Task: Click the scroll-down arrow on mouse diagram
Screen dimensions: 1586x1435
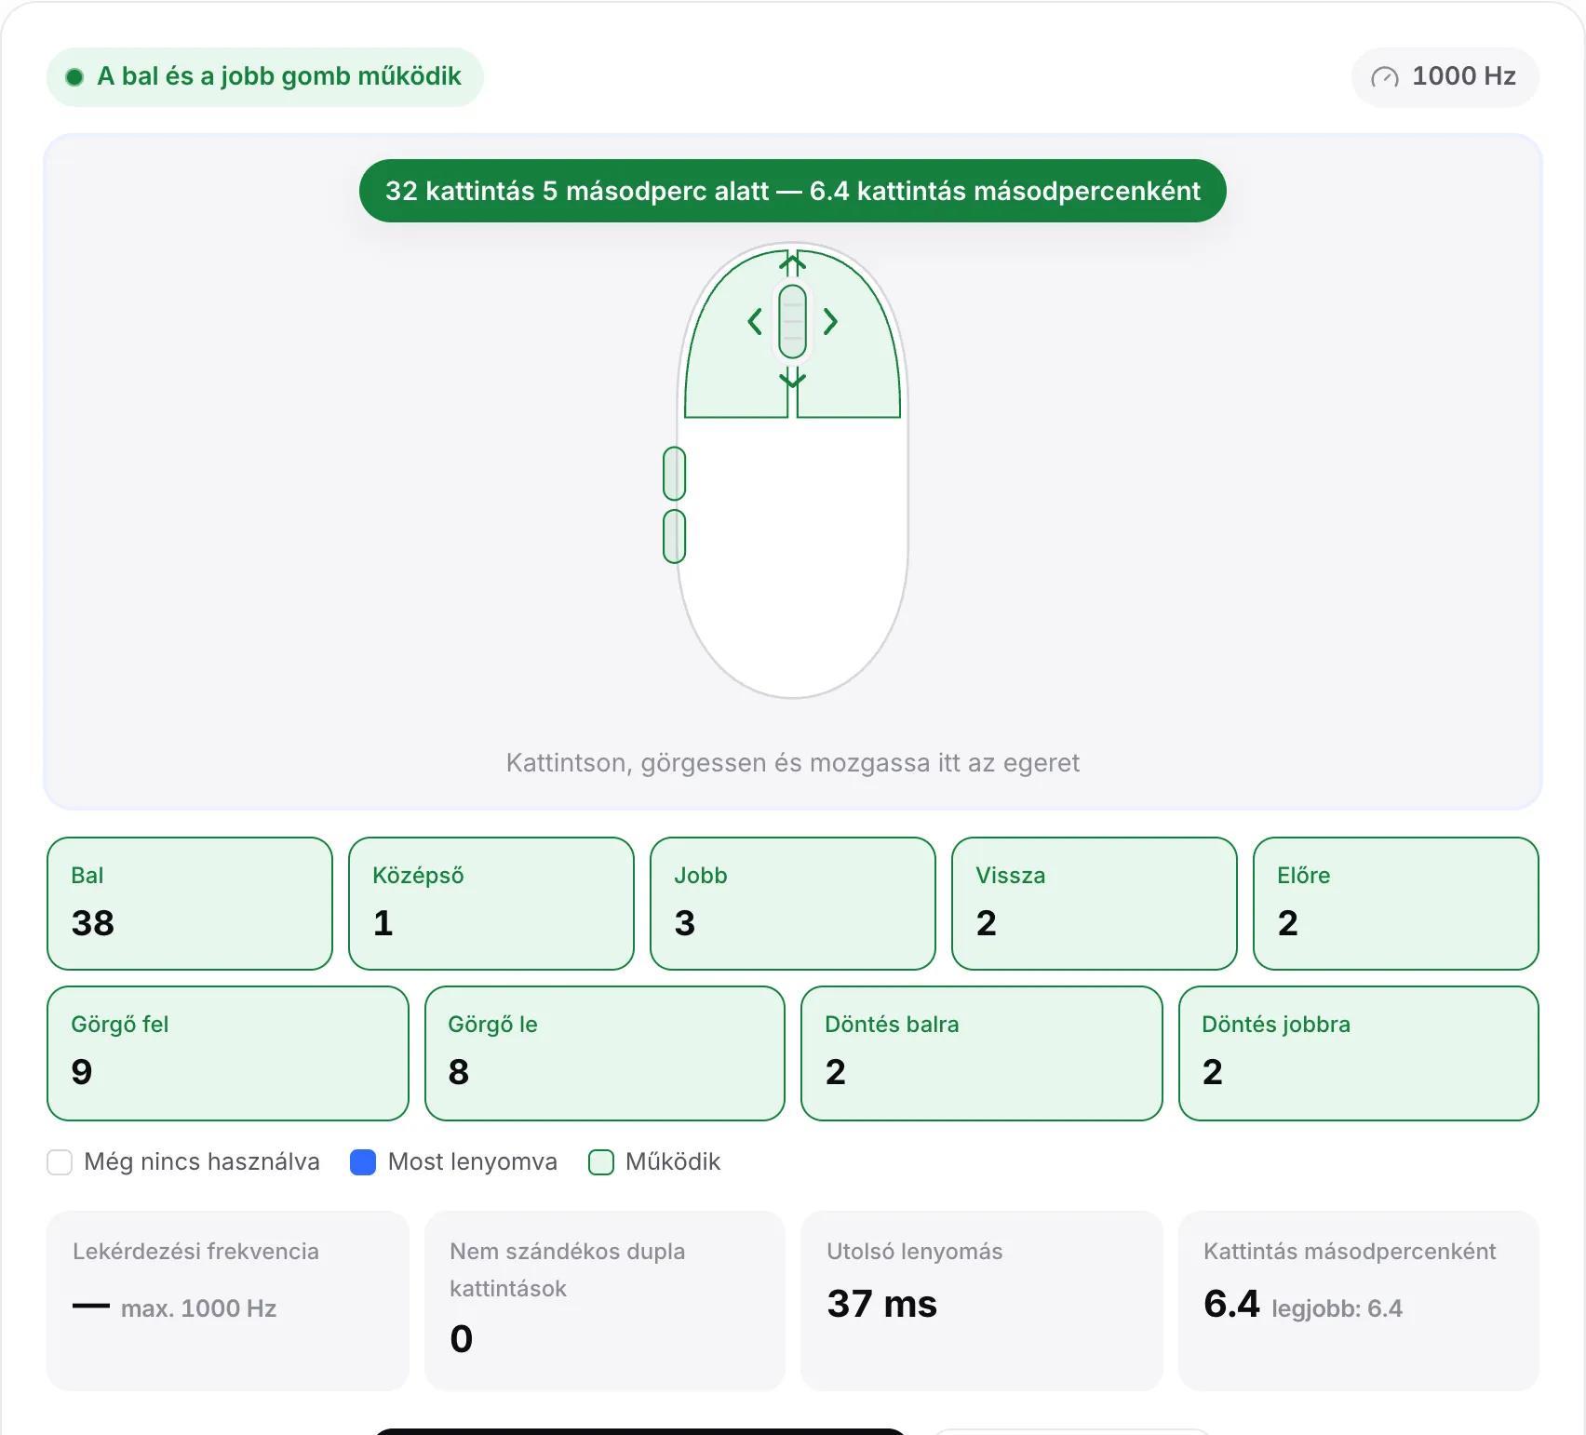Action: 792,377
